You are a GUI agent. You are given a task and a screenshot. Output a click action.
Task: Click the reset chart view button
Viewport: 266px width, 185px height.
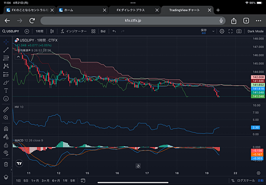point(138,166)
